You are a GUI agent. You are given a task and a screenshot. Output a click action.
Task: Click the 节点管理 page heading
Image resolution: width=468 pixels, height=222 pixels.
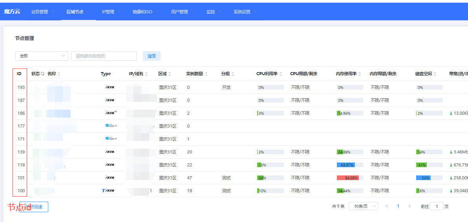click(24, 38)
